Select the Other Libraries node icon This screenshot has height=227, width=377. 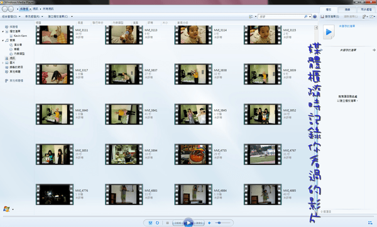[7, 81]
